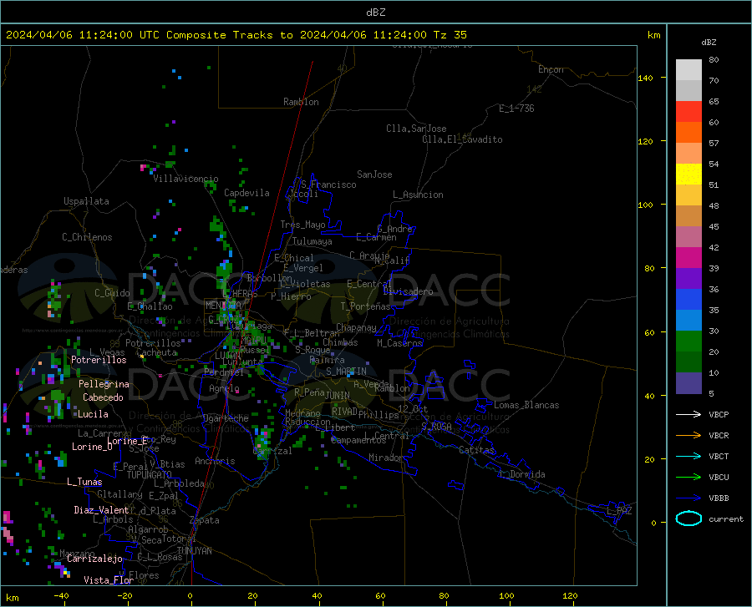Click the Capdevila map label
This screenshot has height=607, width=752.
click(x=246, y=193)
